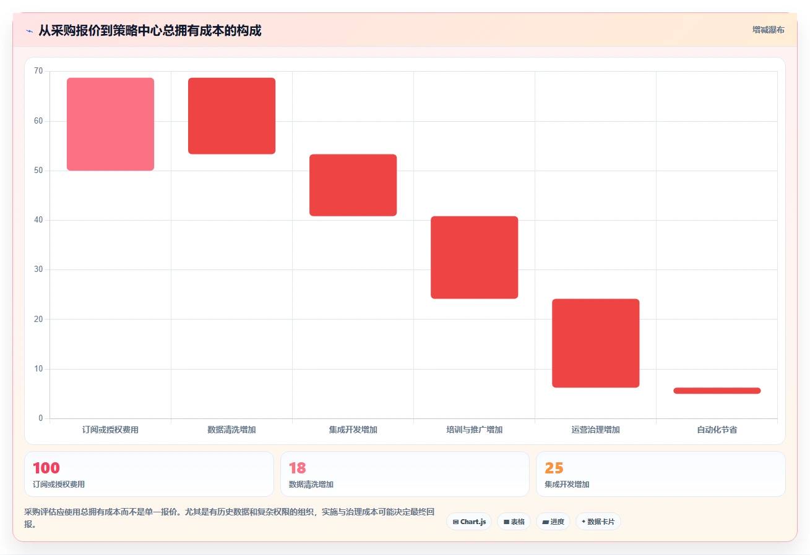Viewport: 810px width, 555px height.
Task: Open the card showing 18 数据清洗增加
Action: (405, 474)
